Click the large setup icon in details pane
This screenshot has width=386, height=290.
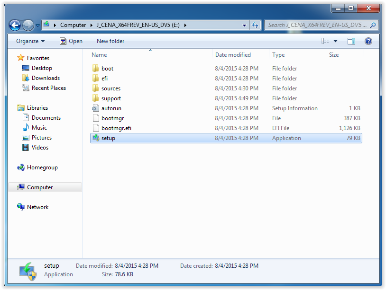[28, 271]
